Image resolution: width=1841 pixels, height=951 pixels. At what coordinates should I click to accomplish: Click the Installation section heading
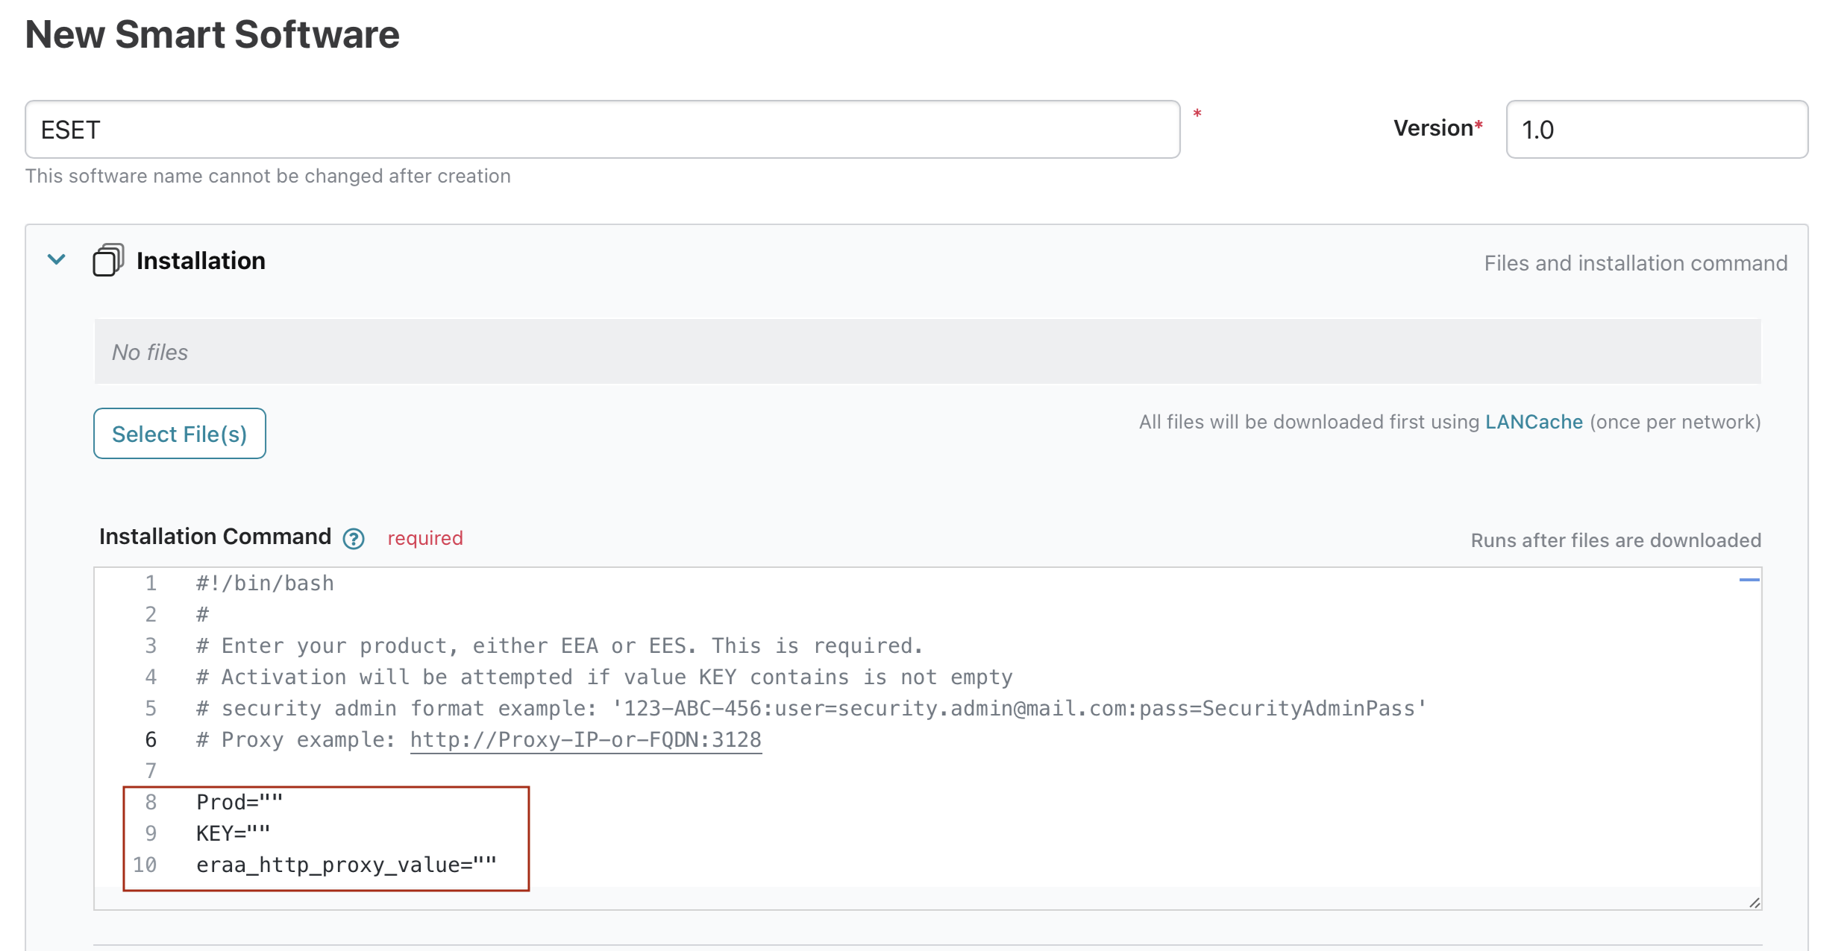(x=201, y=261)
